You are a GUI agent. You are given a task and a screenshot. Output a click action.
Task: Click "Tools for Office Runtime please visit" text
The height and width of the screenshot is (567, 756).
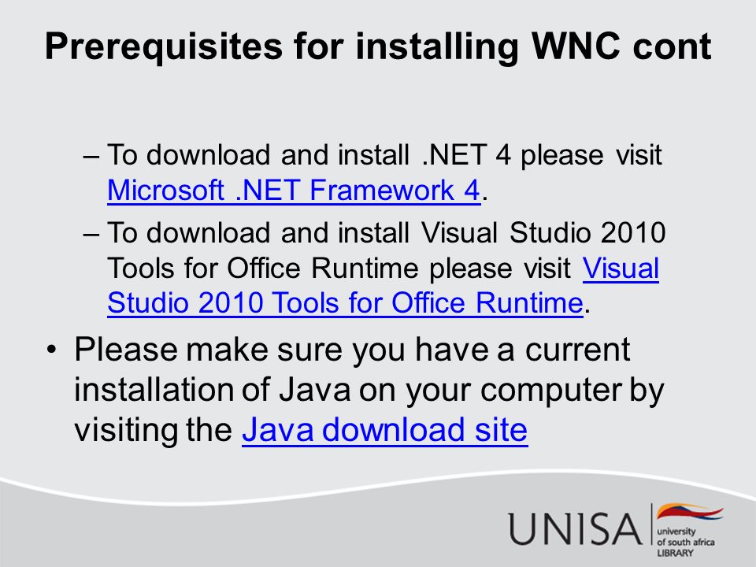pyautogui.click(x=339, y=268)
